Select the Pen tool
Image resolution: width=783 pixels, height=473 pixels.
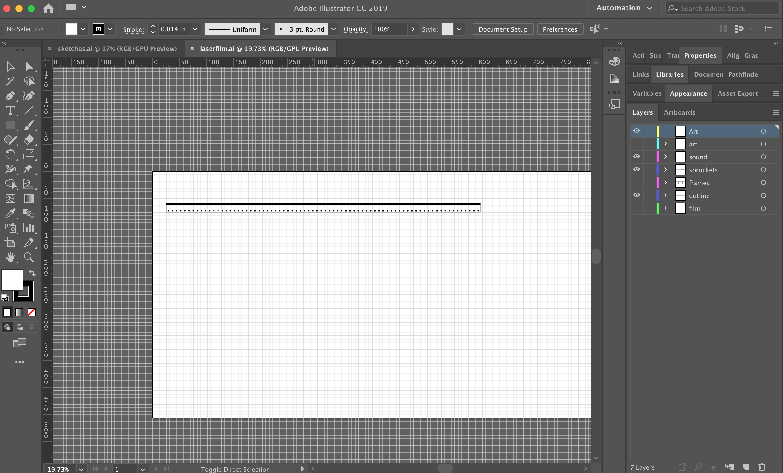pyautogui.click(x=10, y=96)
